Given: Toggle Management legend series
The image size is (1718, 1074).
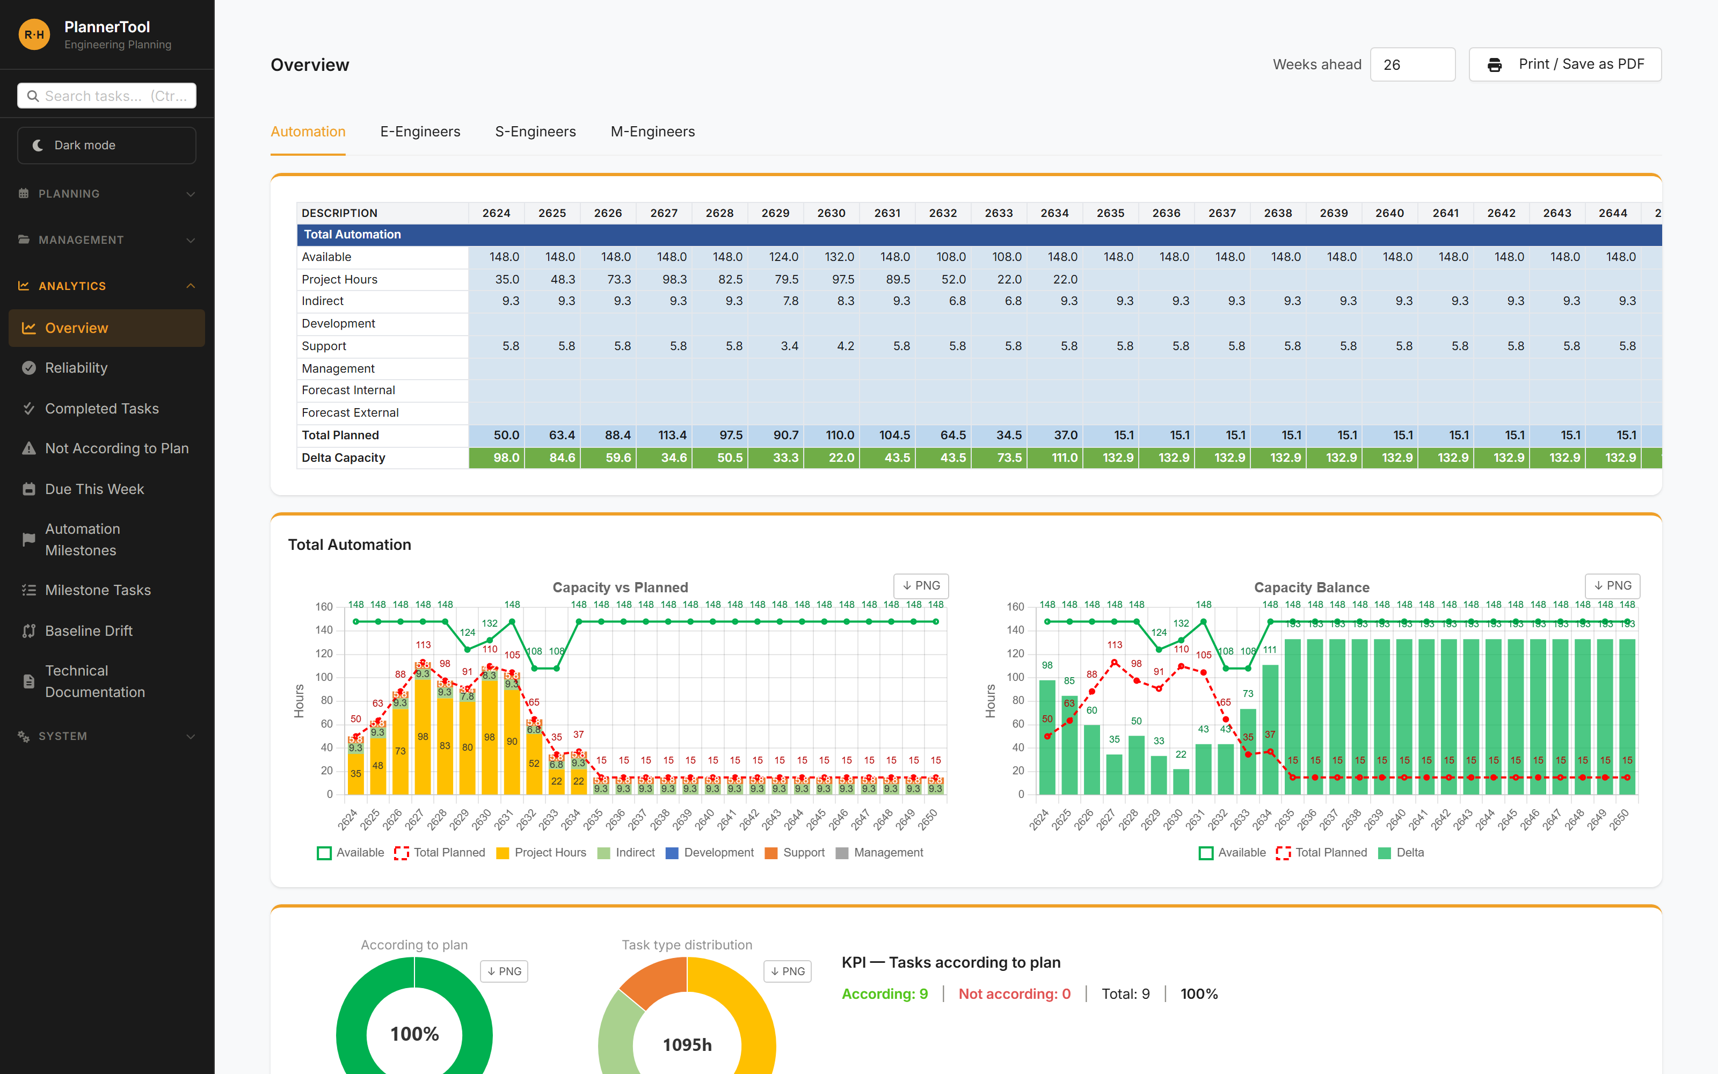Looking at the screenshot, I should [879, 852].
